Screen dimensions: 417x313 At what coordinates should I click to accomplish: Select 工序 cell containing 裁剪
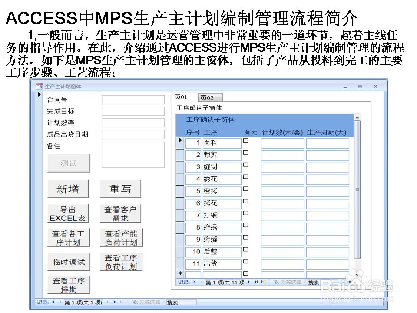coord(222,156)
